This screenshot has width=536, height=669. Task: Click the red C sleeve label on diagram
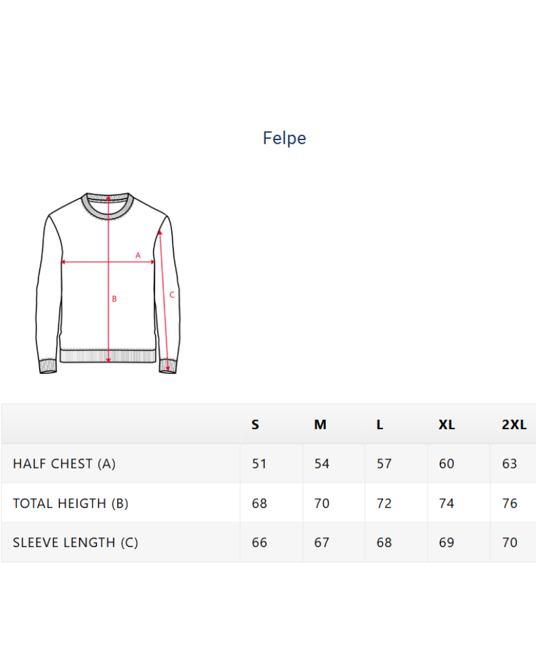172,294
